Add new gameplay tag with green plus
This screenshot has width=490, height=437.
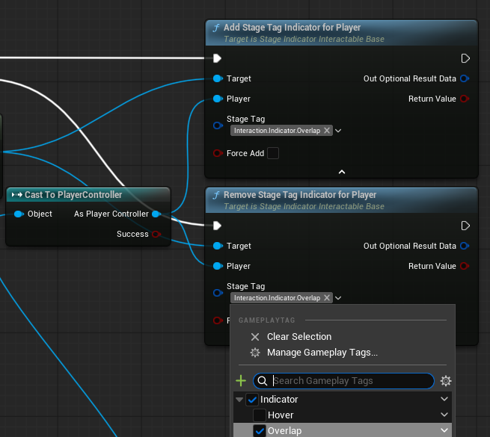pyautogui.click(x=241, y=381)
